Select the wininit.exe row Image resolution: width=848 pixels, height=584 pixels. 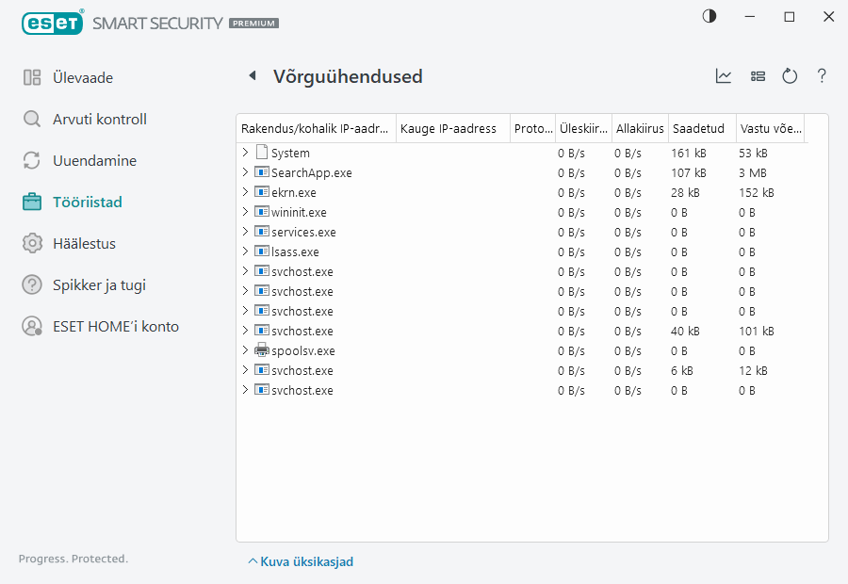(299, 212)
